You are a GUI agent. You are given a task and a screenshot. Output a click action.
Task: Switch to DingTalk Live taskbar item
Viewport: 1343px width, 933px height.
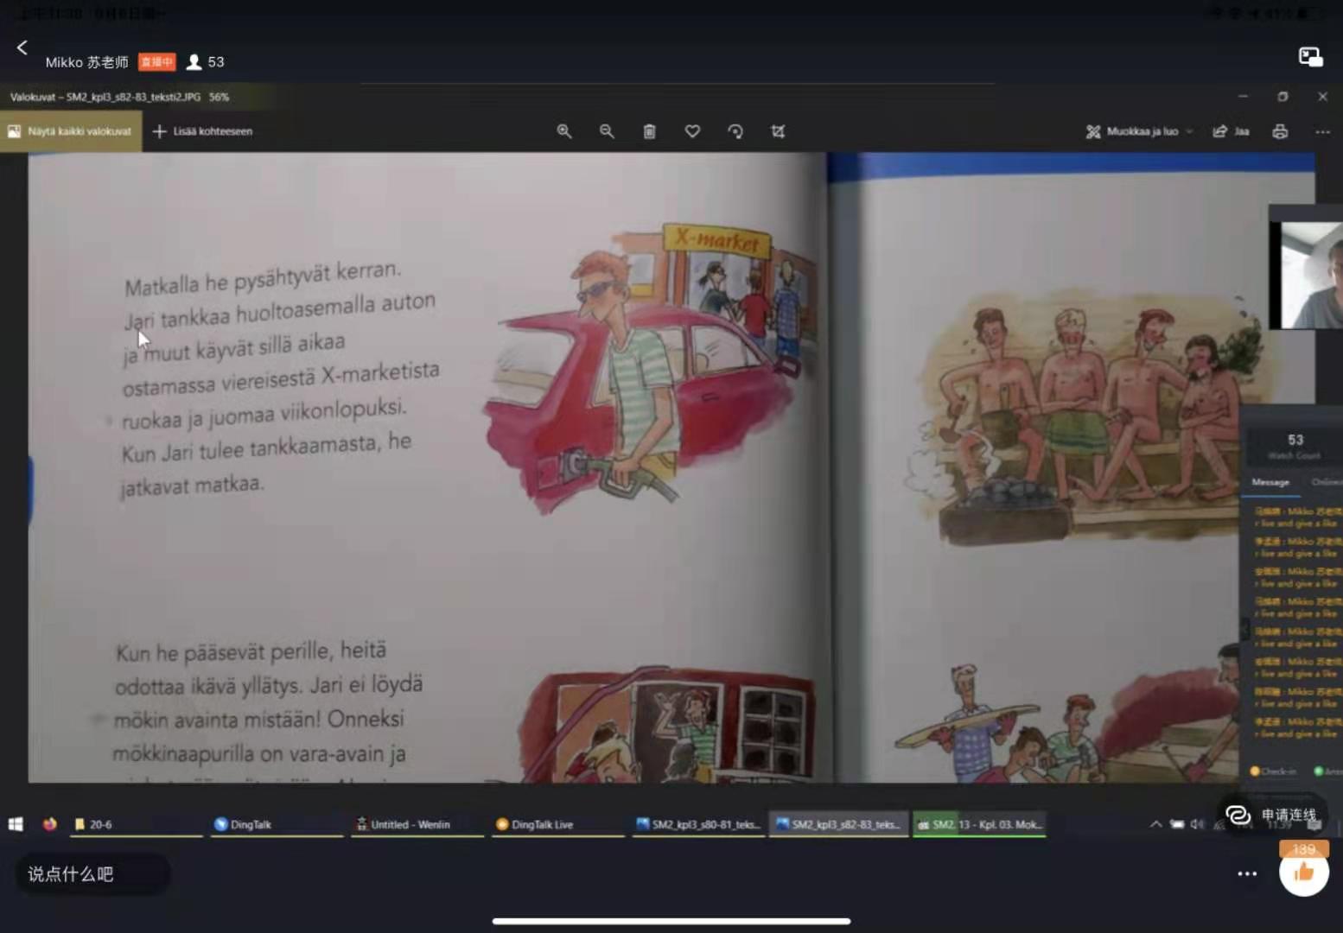click(558, 824)
